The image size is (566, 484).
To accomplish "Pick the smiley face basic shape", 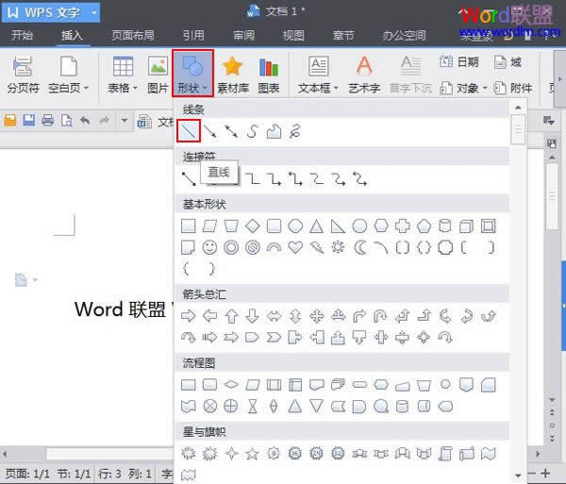I will coord(209,247).
